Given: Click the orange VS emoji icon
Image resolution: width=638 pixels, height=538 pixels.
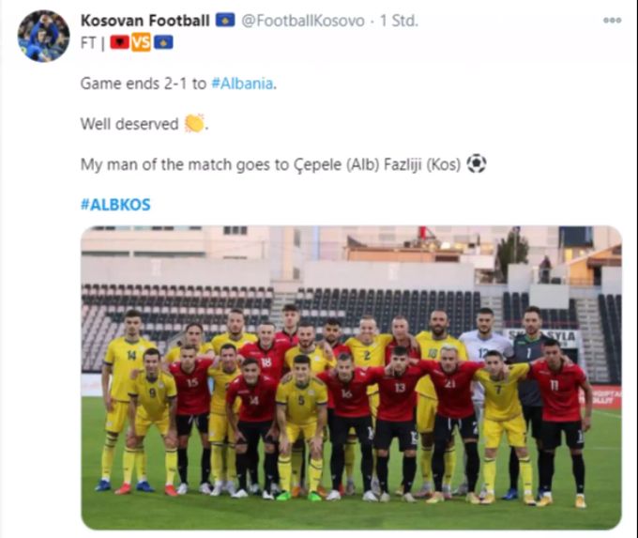Looking at the screenshot, I should 141,42.
